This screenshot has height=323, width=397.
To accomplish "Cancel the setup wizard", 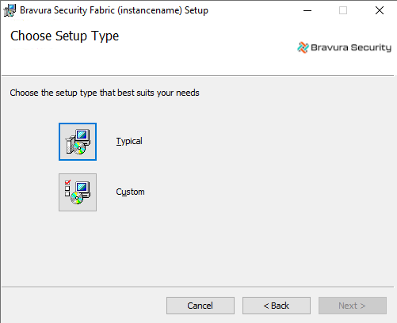I will point(200,306).
